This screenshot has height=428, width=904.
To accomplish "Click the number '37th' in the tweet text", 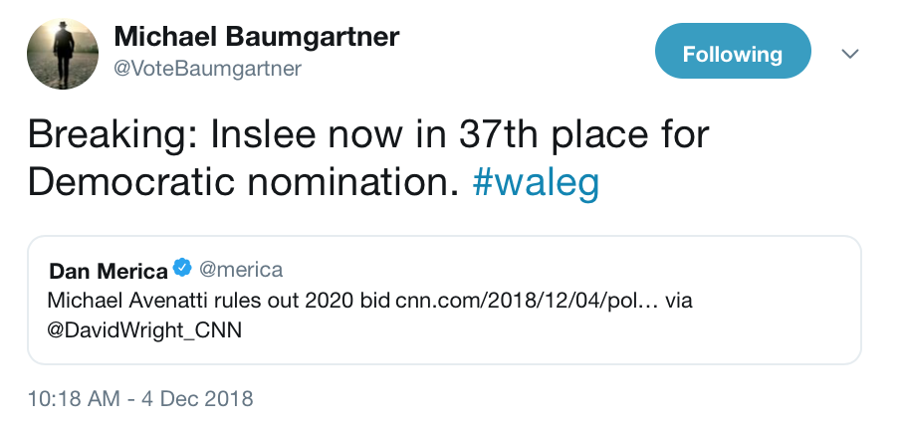I will coord(501,133).
